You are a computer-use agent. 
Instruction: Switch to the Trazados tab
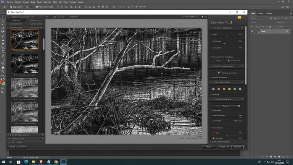pyautogui.click(x=269, y=13)
